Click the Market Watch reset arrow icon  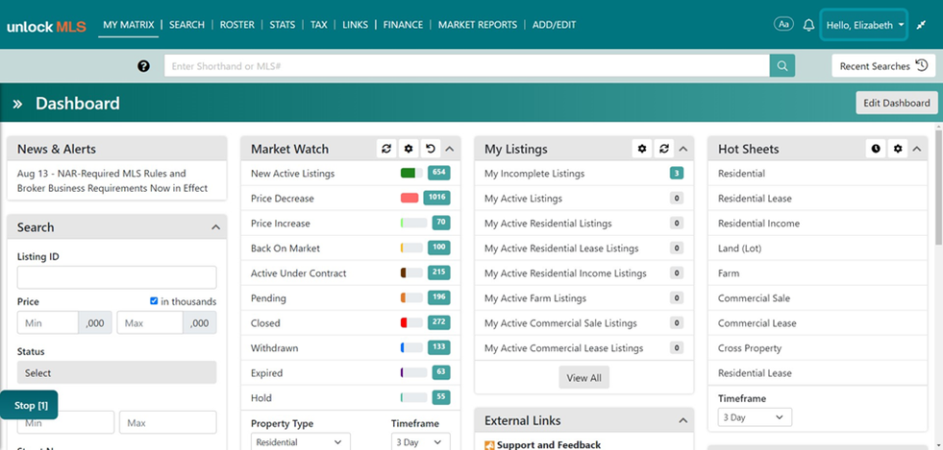[x=430, y=149]
